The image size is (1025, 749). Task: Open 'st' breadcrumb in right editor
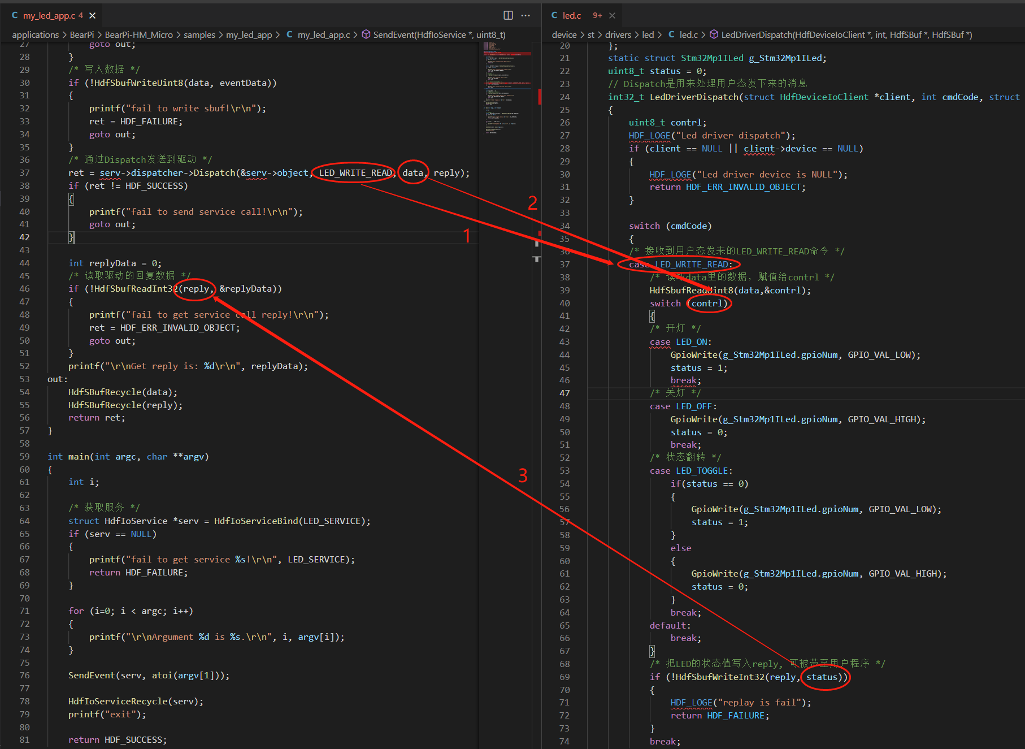[x=591, y=34]
